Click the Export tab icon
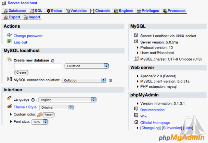Screen dimensions: 208x143 pos(6,17)
